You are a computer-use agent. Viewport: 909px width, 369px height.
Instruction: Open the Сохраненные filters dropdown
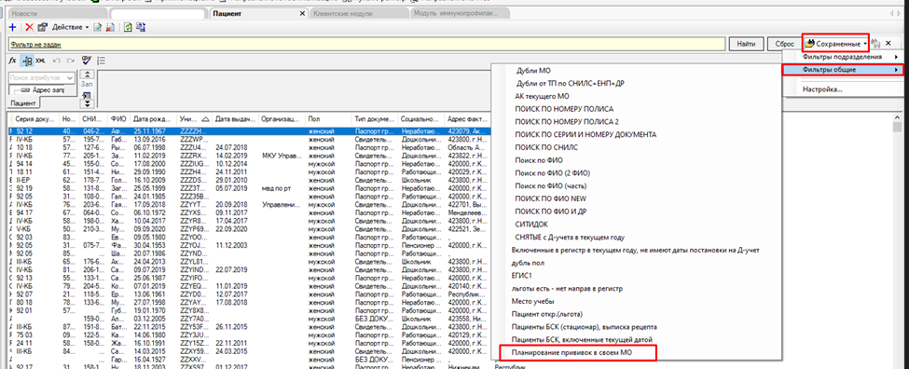click(835, 44)
